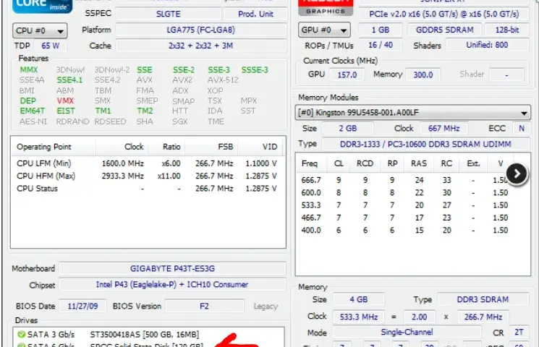Viewport: 539px width, 347px height.
Task: Click the Unified: 800 shaders field
Action: point(487,45)
